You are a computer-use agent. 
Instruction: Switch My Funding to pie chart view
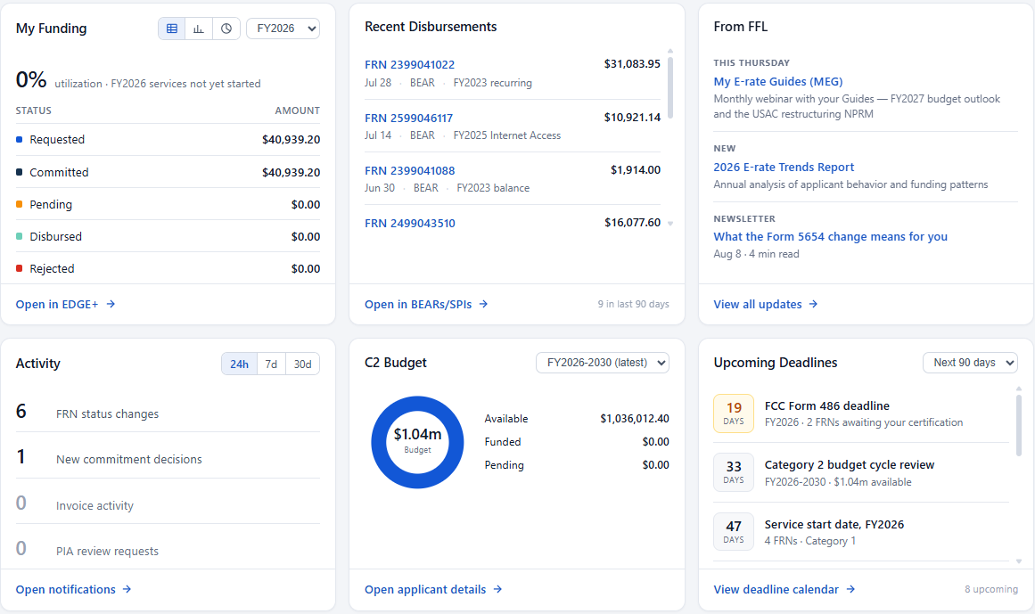click(226, 29)
